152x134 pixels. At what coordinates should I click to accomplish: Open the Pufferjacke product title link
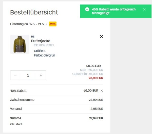coord(41,41)
